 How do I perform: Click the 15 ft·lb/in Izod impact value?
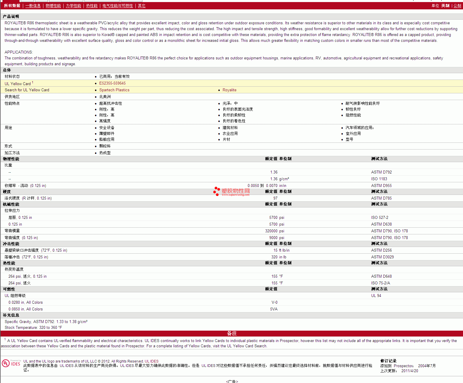click(282, 250)
